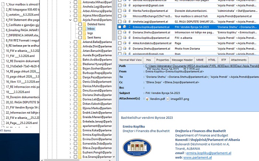The height and width of the screenshot is (161, 259).
Task: Select checkbox of MicrosoftExchange mailbox full email
Action: coord(120,16)
